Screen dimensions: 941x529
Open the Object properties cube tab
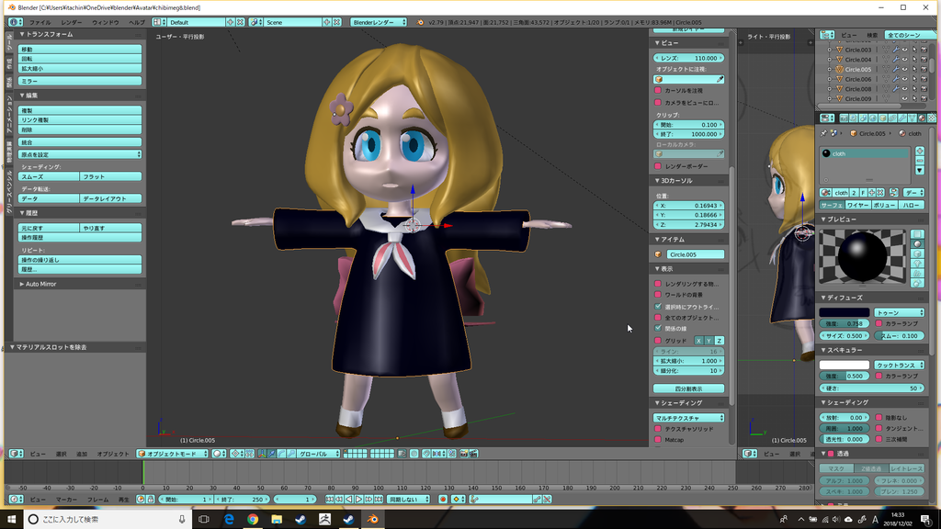[x=883, y=118]
